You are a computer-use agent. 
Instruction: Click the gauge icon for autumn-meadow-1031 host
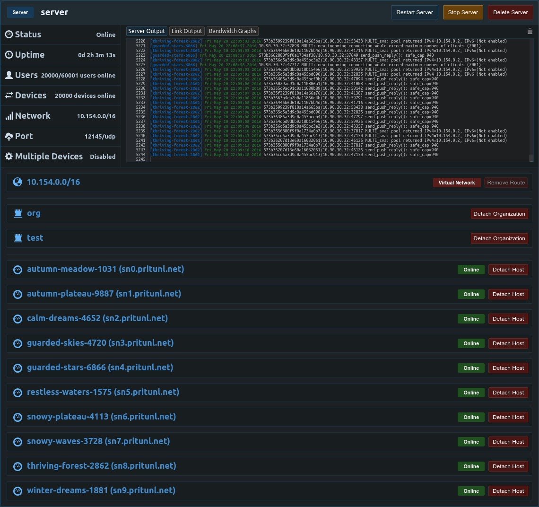tap(17, 270)
